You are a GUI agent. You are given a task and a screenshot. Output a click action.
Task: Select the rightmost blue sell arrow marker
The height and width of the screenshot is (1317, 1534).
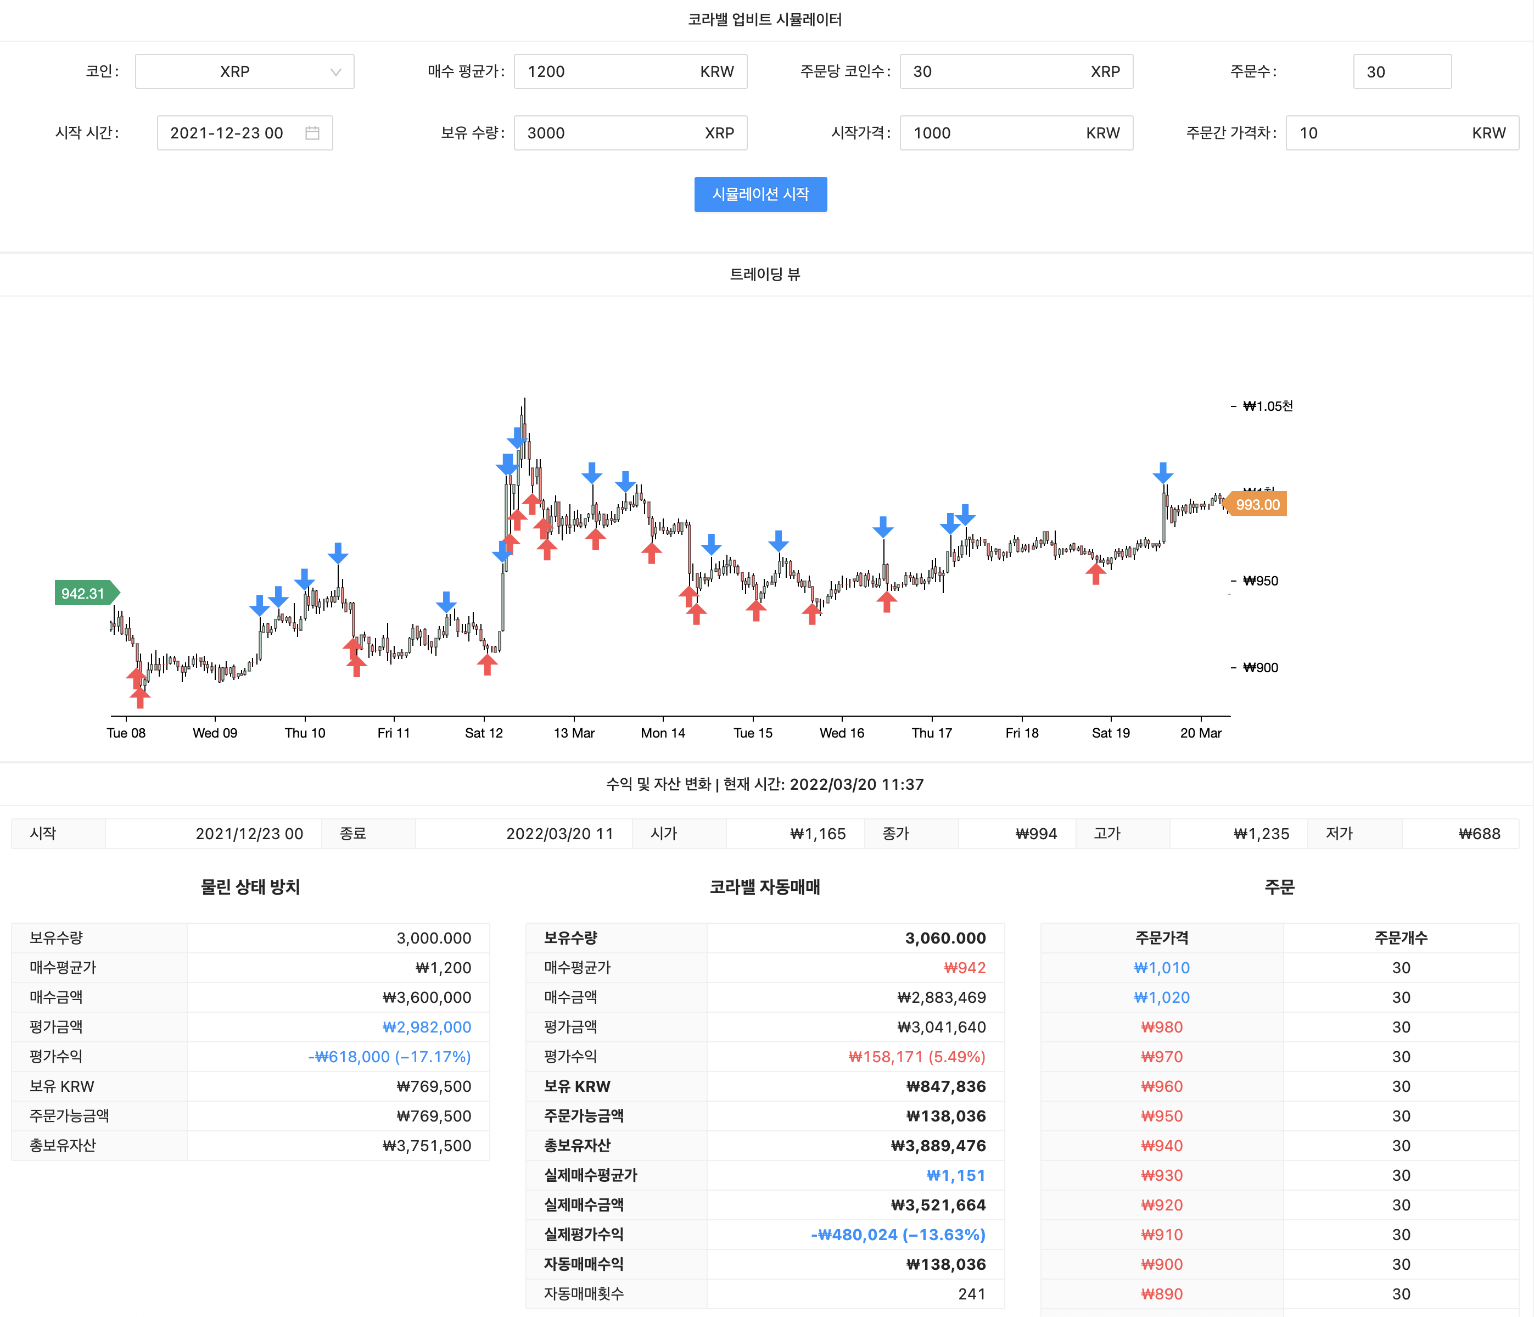pyautogui.click(x=1163, y=472)
